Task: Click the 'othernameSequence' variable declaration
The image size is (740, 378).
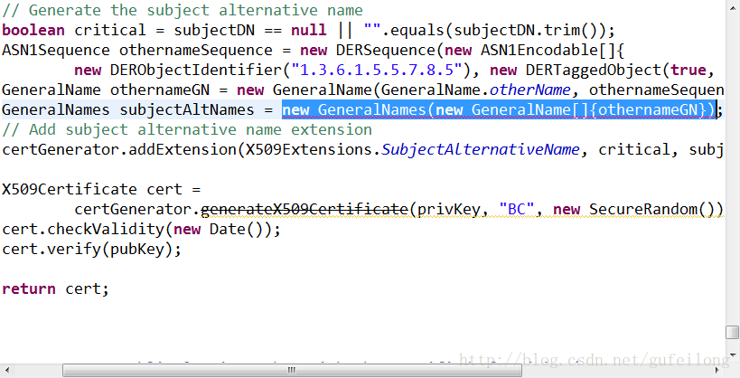Action: pyautogui.click(x=195, y=50)
